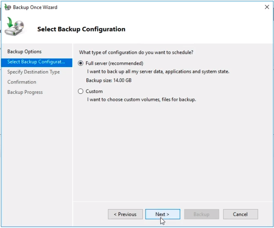Image resolution: width=274 pixels, height=228 pixels.
Task: Click the 'Custom' option label text
Action: pyautogui.click(x=94, y=91)
